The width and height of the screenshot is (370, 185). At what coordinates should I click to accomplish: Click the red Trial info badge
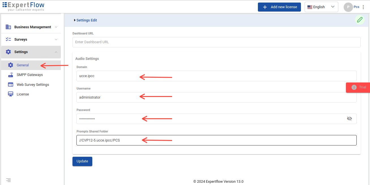[358, 87]
